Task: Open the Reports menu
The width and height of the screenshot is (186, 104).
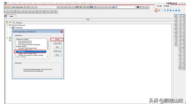Action: (69, 3)
